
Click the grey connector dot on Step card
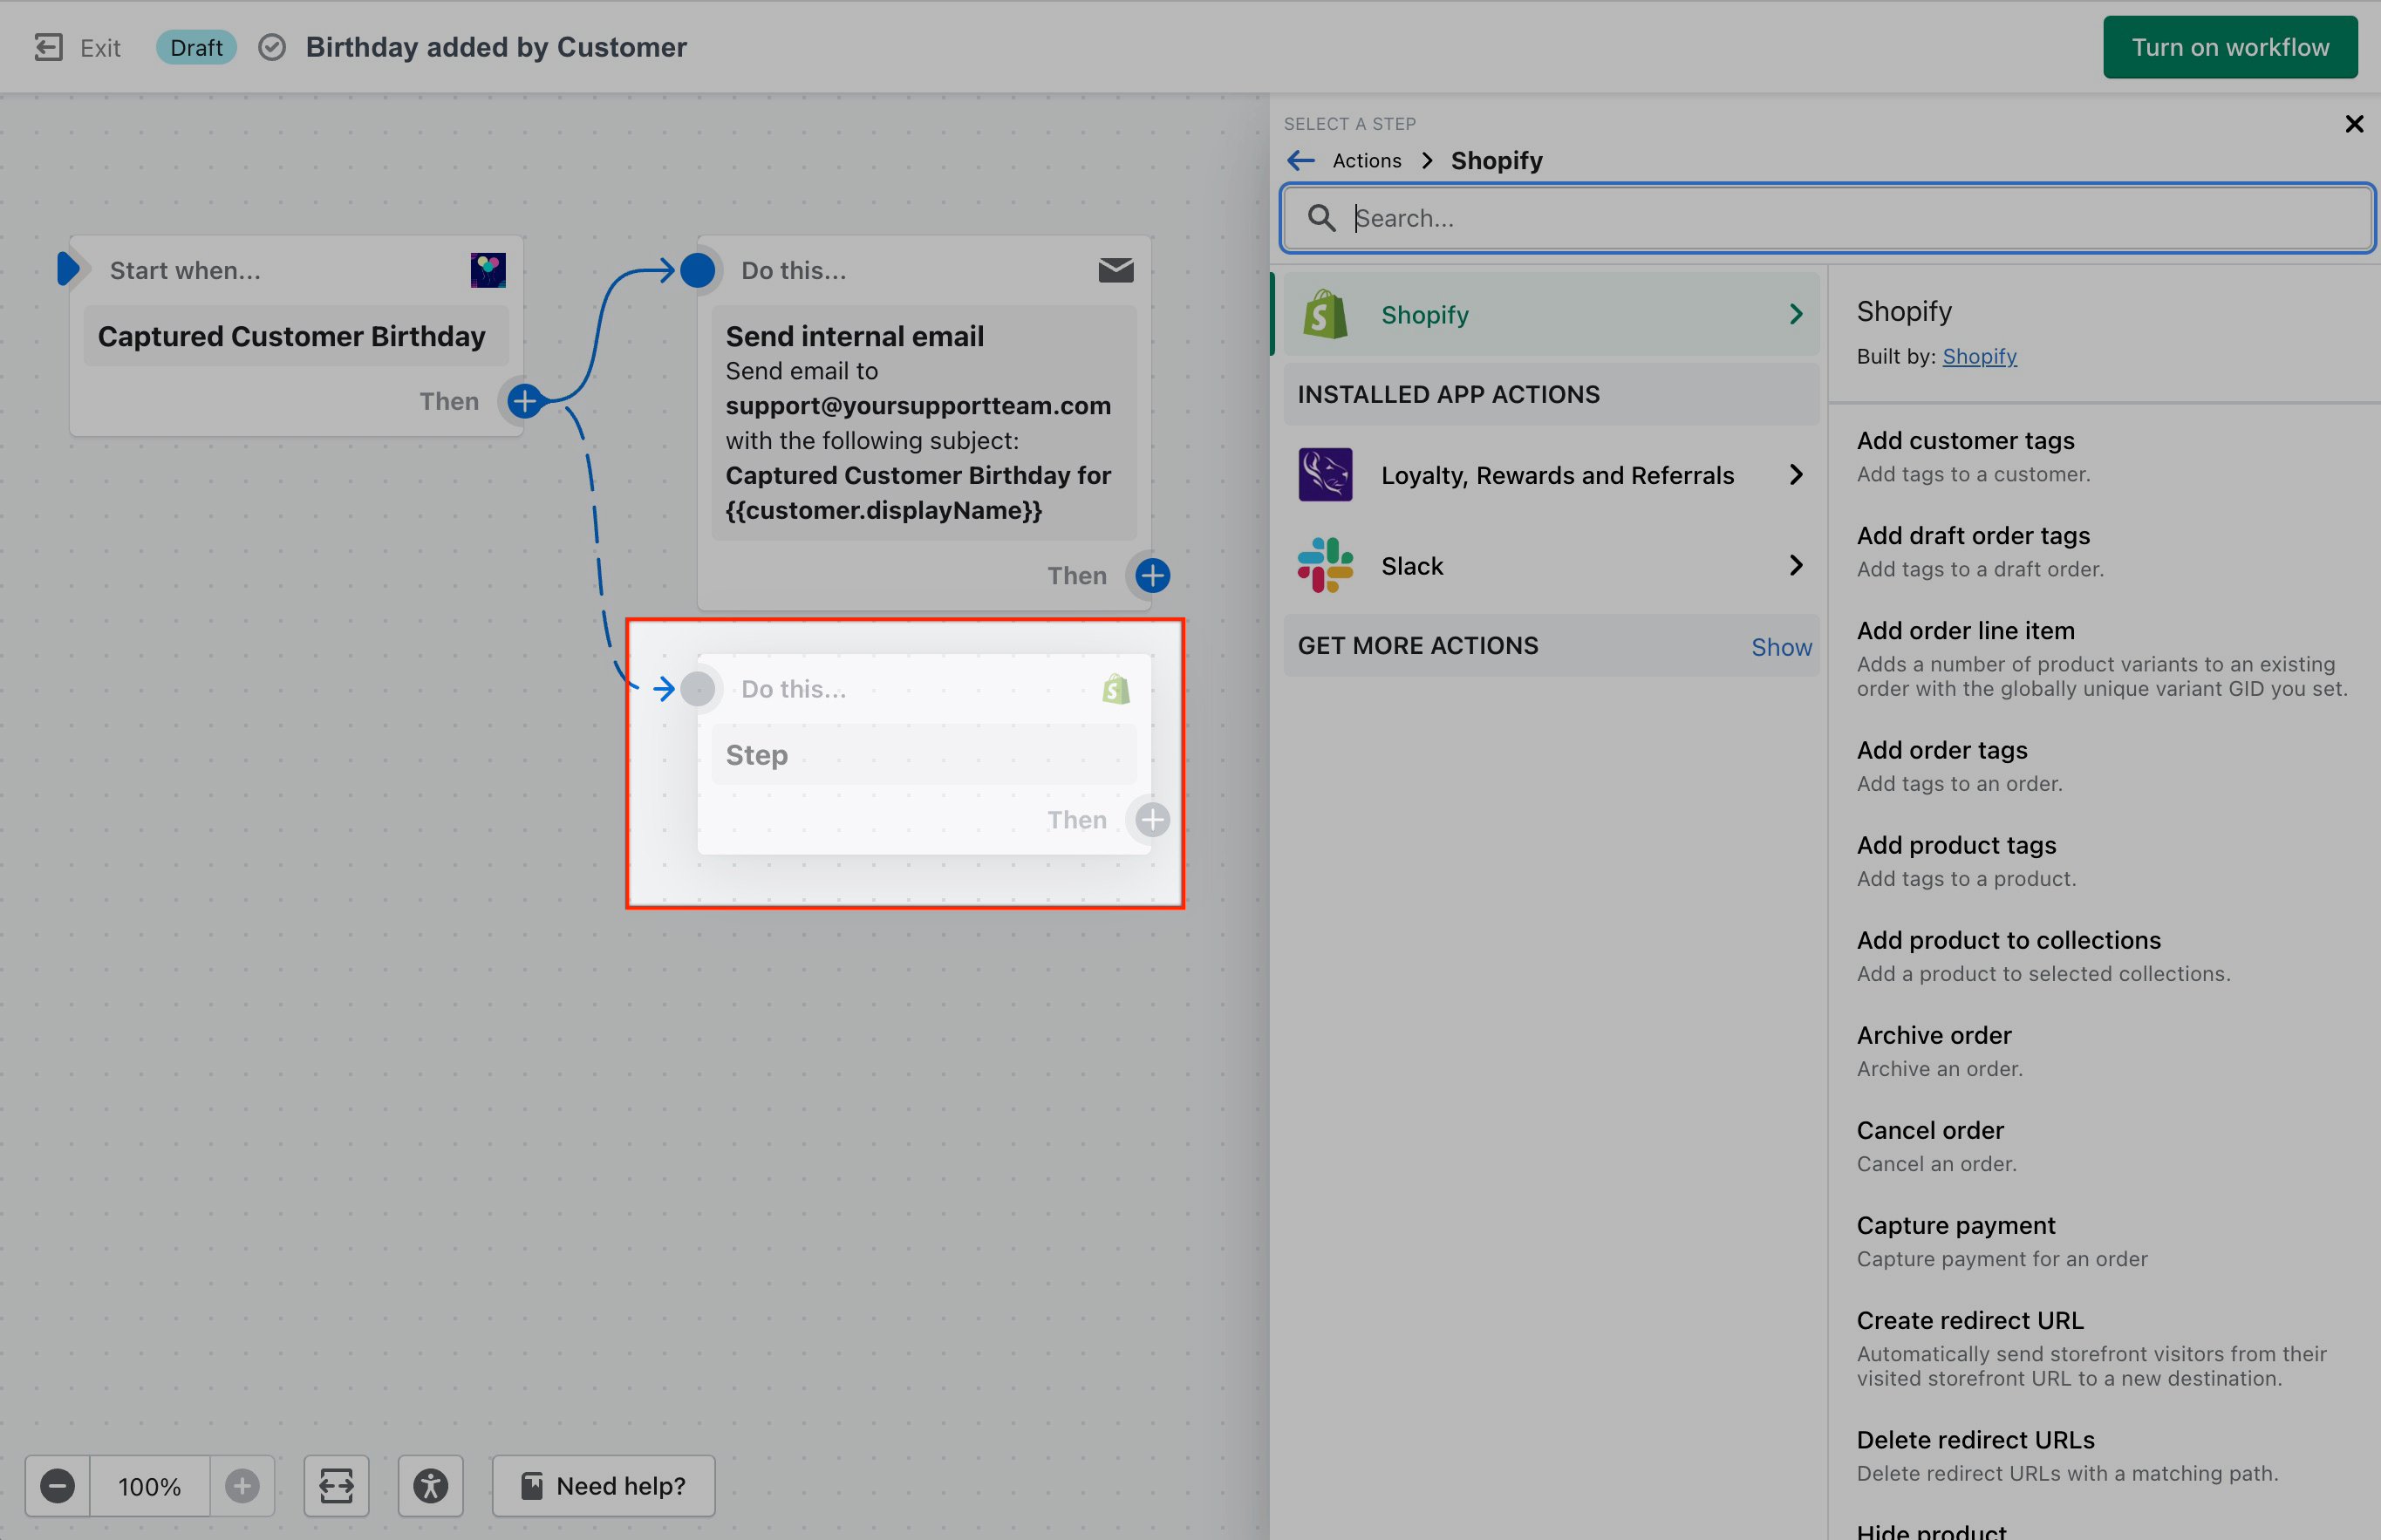click(698, 689)
